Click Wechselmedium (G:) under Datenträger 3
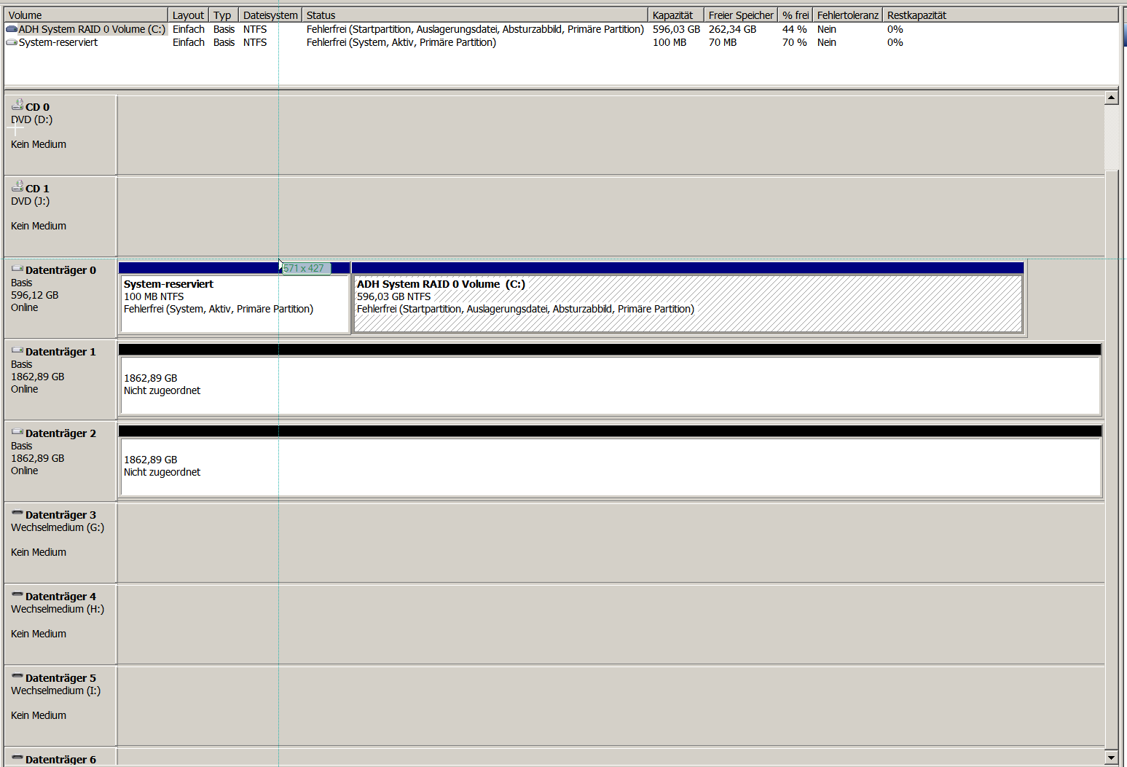This screenshot has height=767, width=1127. point(58,527)
